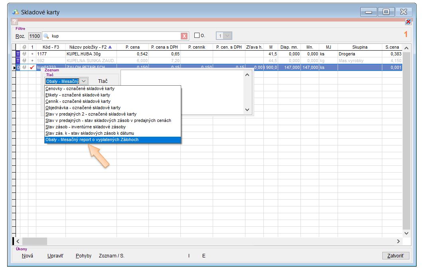Click the horizontal scrollbar right arrow
Image resolution: width=423 pixels, height=273 pixels.
point(398,242)
